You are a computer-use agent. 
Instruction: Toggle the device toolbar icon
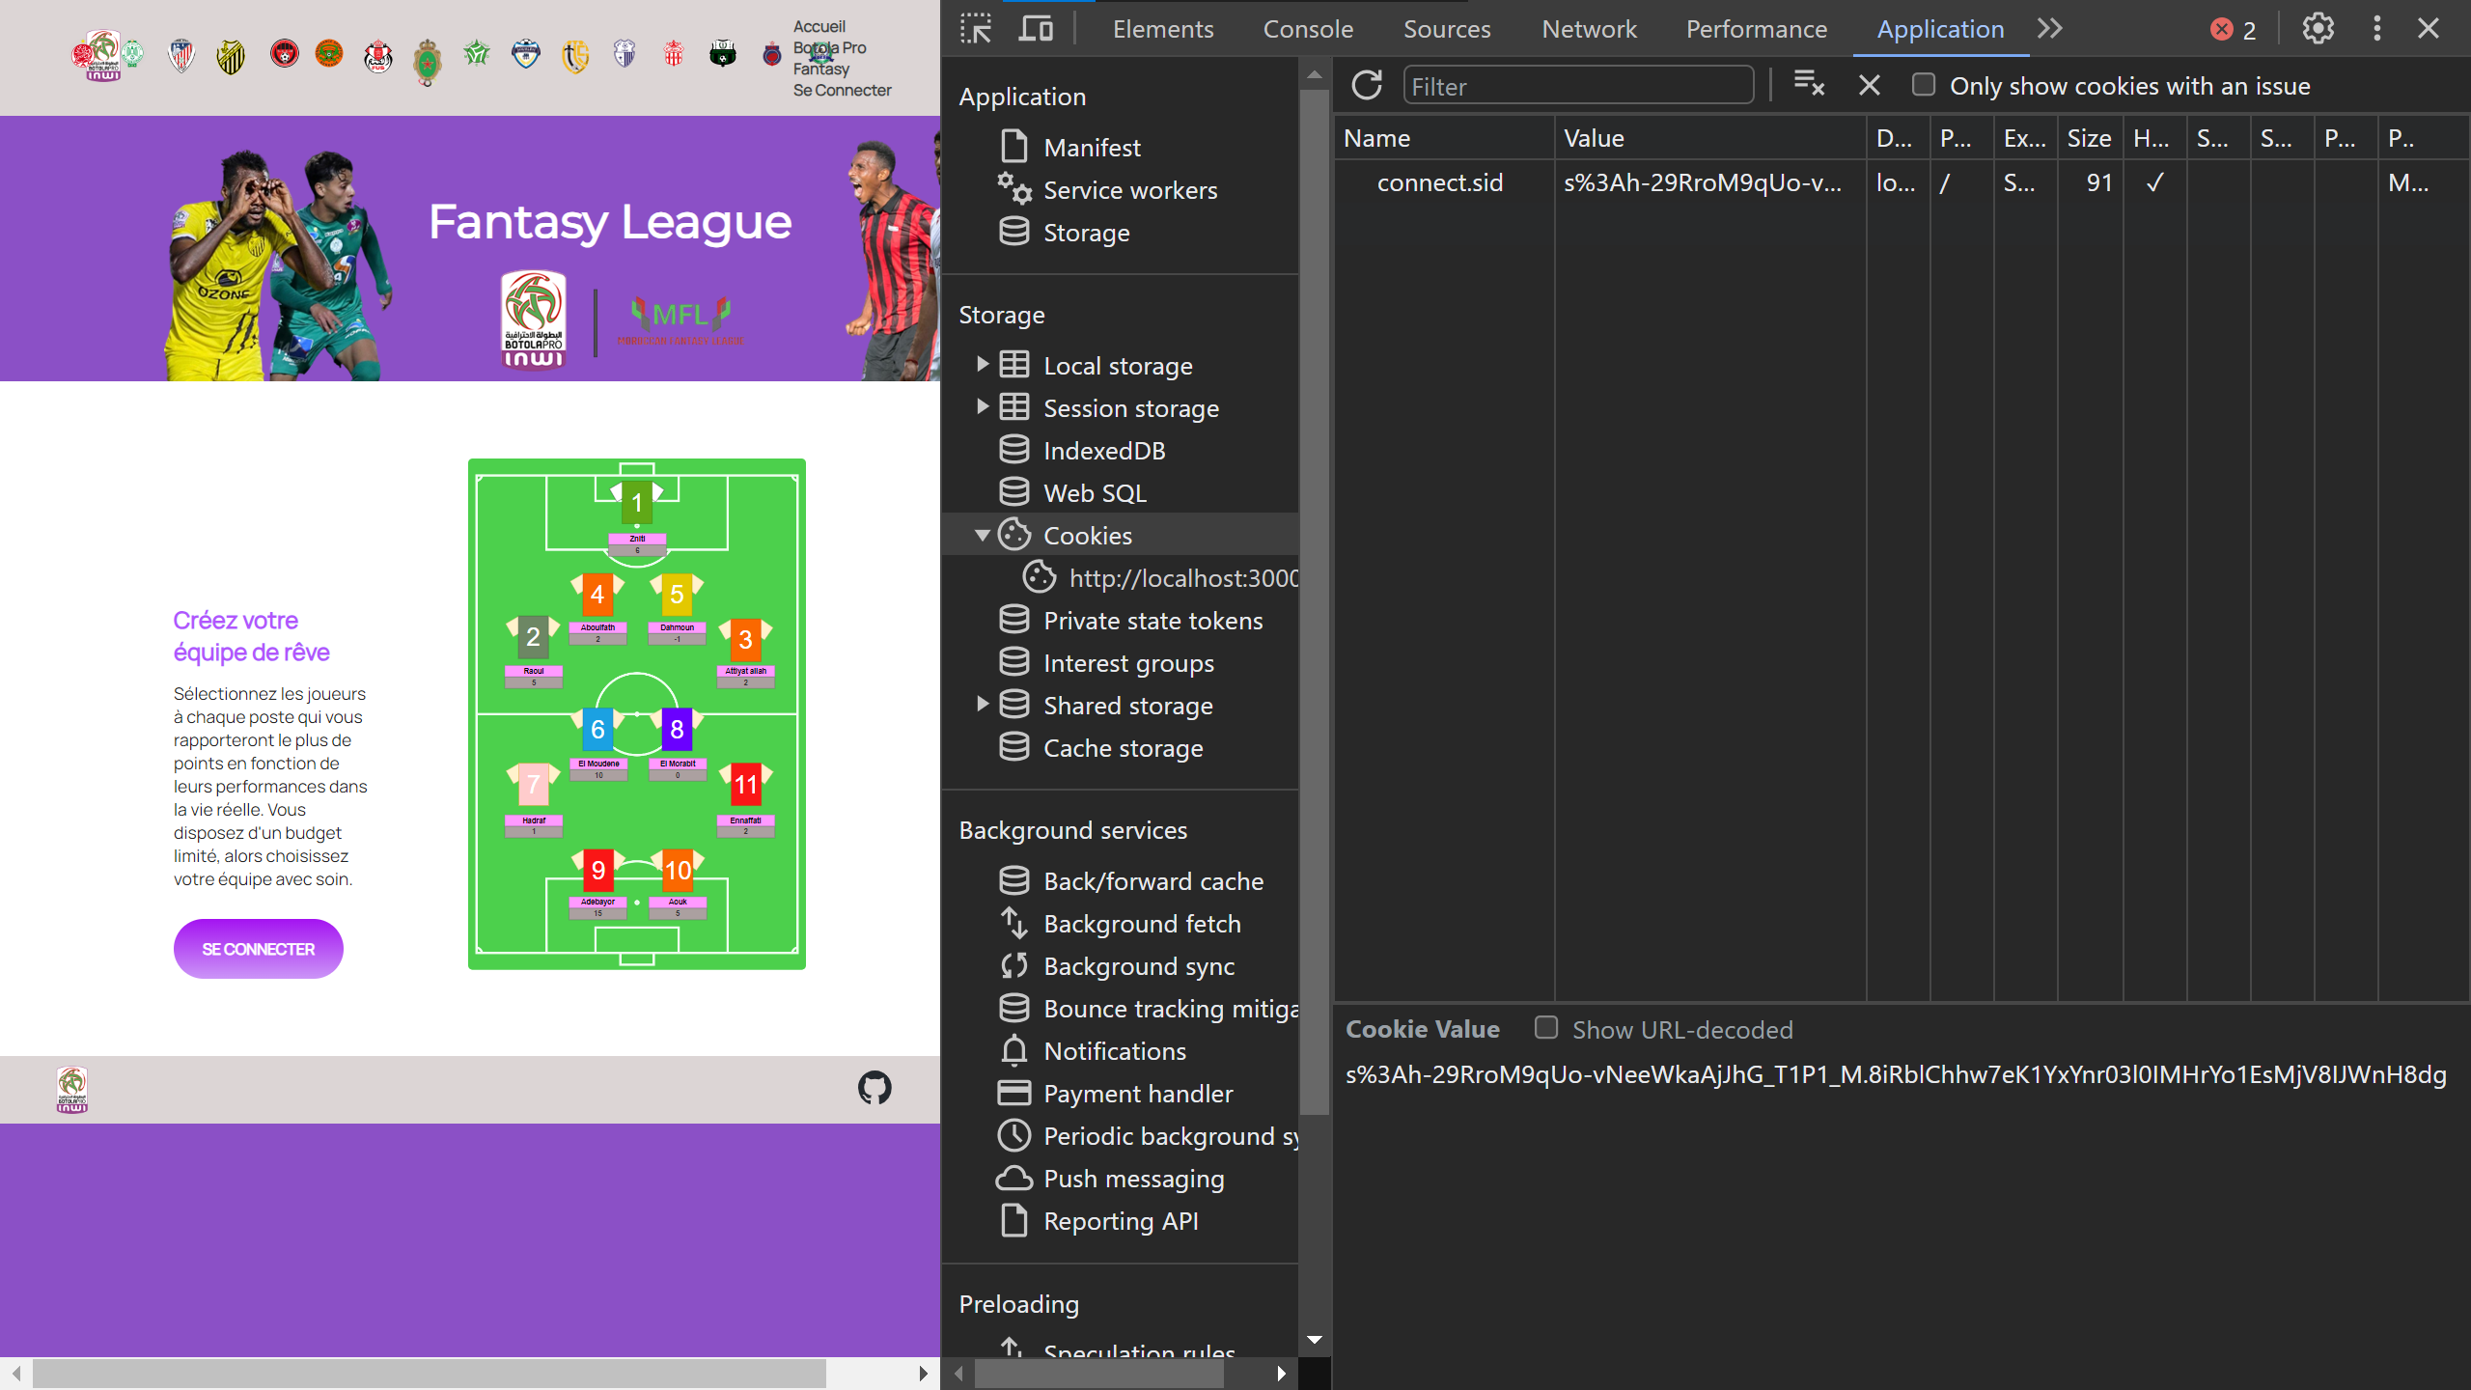point(1036,29)
